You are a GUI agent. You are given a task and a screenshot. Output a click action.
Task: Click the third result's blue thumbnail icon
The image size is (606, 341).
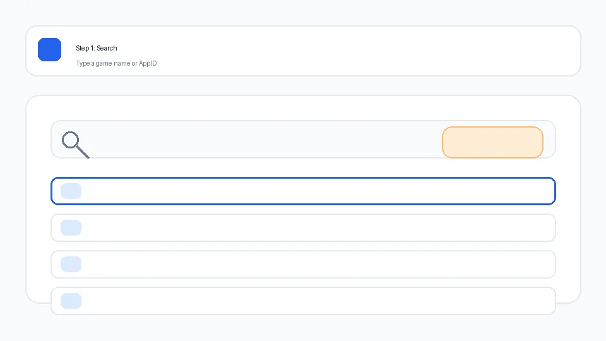(71, 264)
